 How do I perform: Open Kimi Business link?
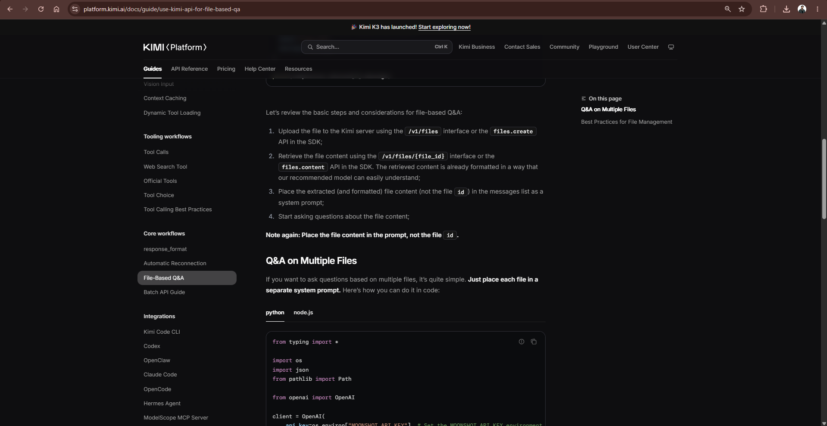[477, 47]
